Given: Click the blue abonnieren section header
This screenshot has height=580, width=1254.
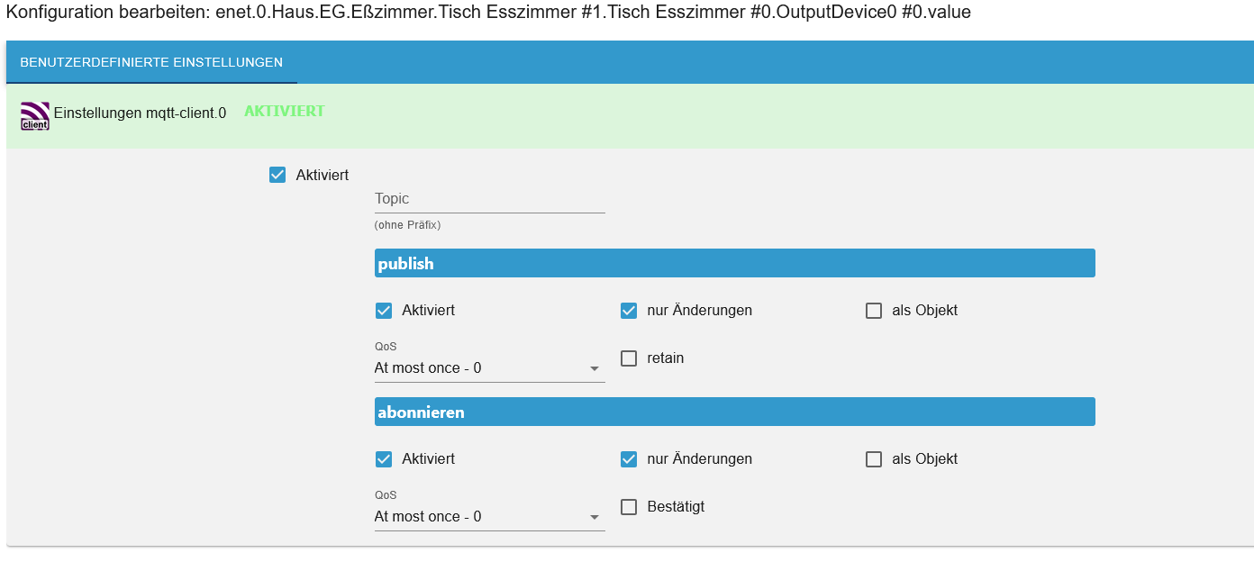Looking at the screenshot, I should pos(734,412).
